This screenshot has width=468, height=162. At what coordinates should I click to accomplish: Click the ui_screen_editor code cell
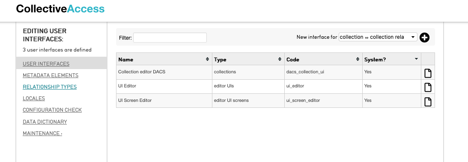[x=323, y=101]
